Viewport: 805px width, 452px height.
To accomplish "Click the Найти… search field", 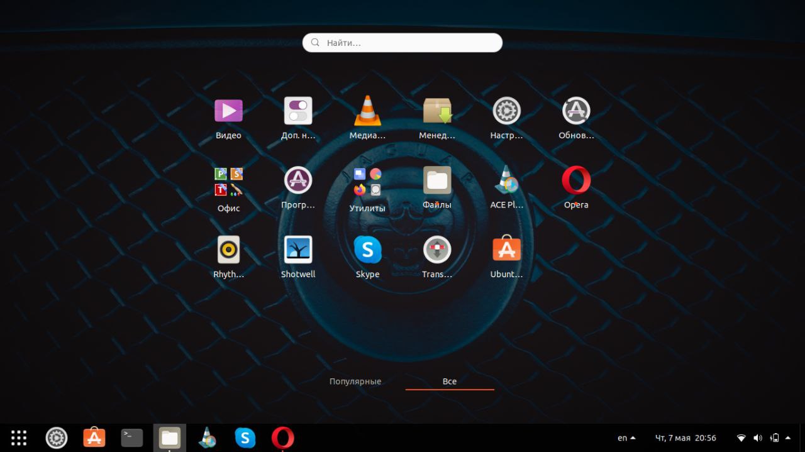I will coord(402,43).
